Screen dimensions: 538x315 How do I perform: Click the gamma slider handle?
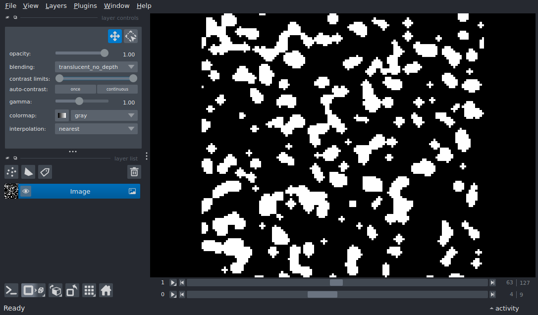(79, 101)
